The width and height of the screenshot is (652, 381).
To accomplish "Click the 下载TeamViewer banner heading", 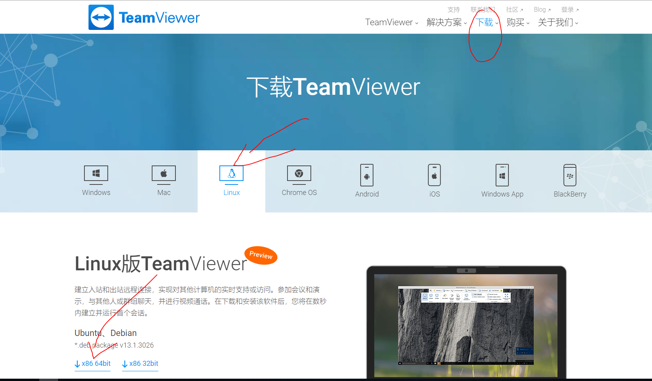I will 333,87.
